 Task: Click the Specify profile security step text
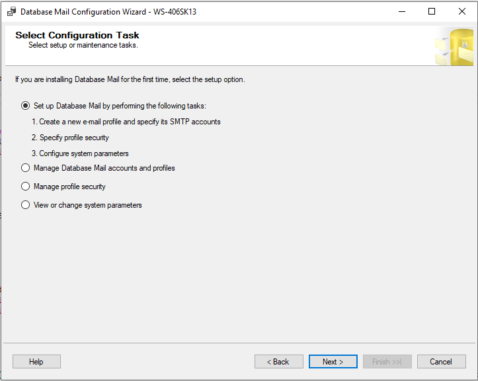[x=70, y=138]
